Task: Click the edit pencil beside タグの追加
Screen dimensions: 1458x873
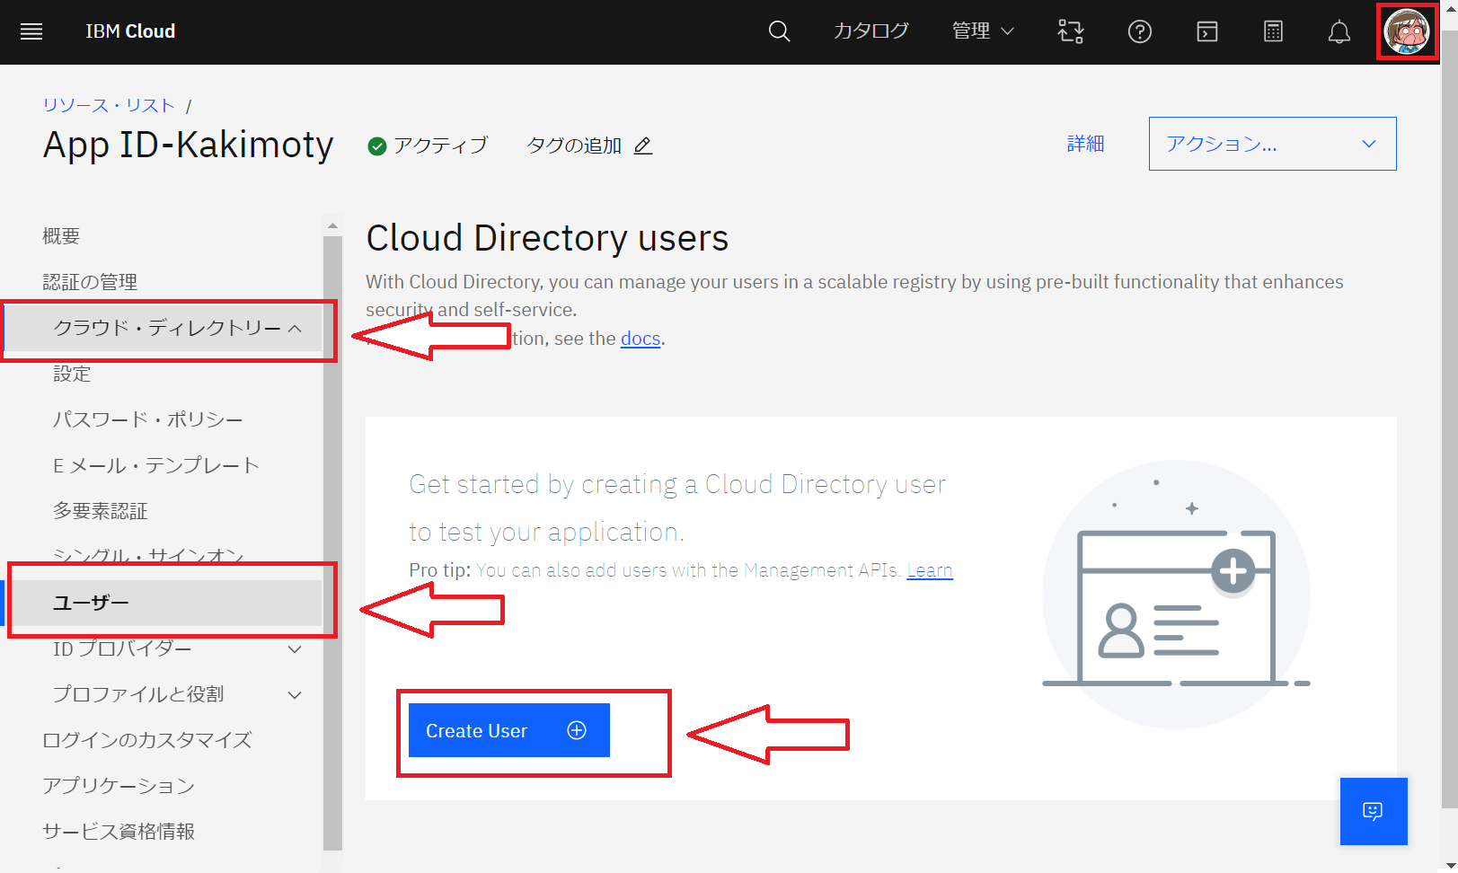Action: [643, 145]
